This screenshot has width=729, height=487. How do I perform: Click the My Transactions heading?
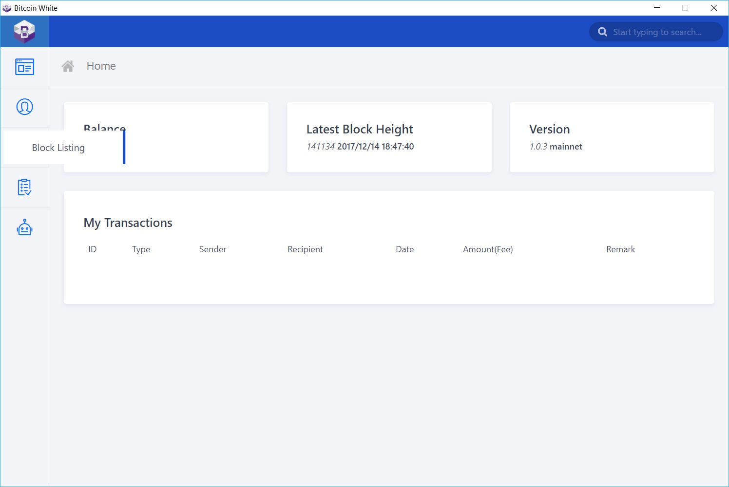128,223
